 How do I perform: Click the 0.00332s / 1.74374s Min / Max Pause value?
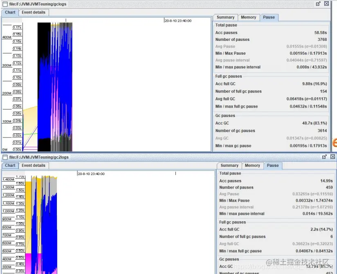click(x=314, y=200)
